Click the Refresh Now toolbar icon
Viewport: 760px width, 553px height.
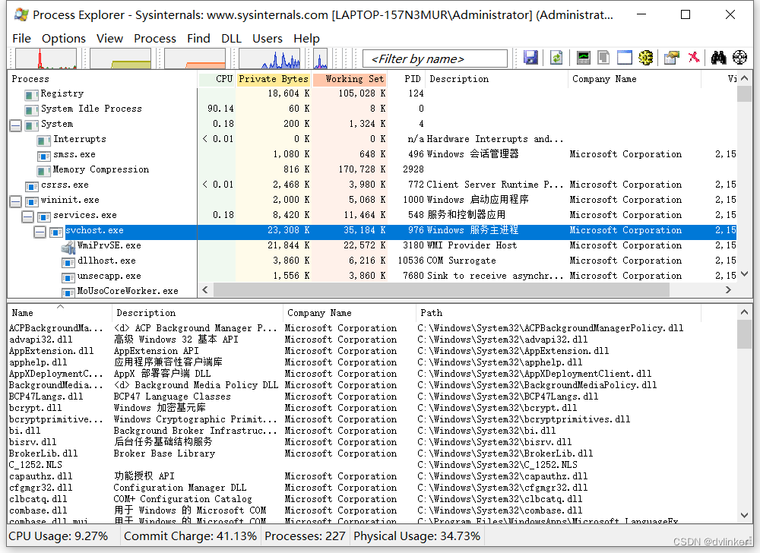tap(556, 58)
